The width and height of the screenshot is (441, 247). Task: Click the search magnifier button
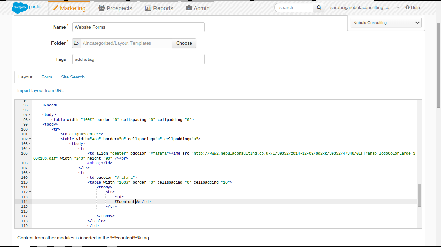pyautogui.click(x=319, y=7)
